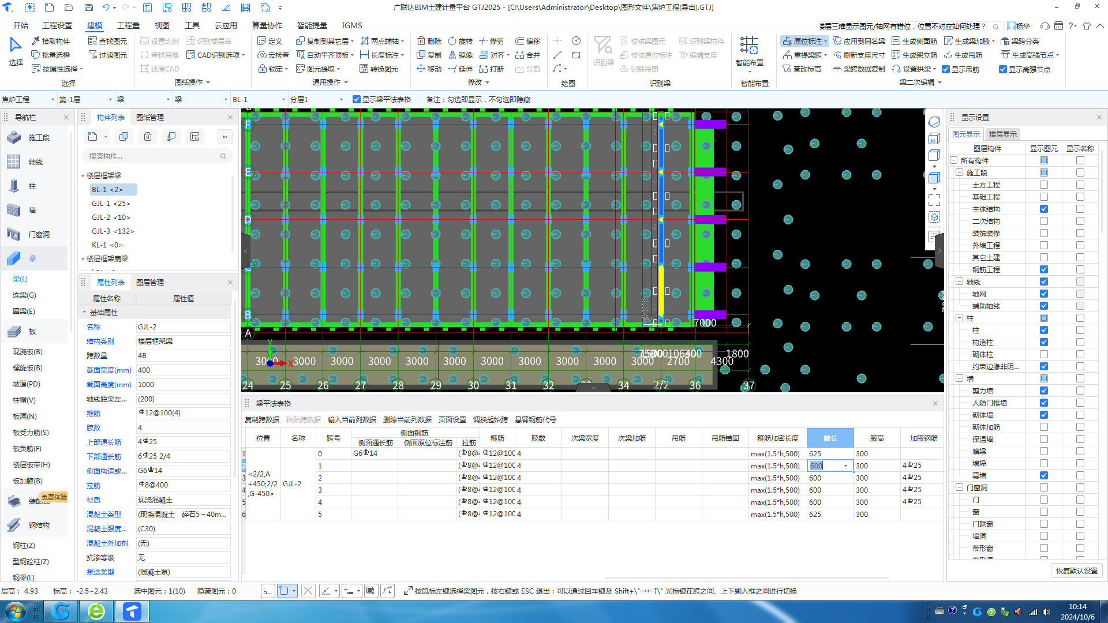
Task: Click the 延伸 extend tool
Action: 461,69
